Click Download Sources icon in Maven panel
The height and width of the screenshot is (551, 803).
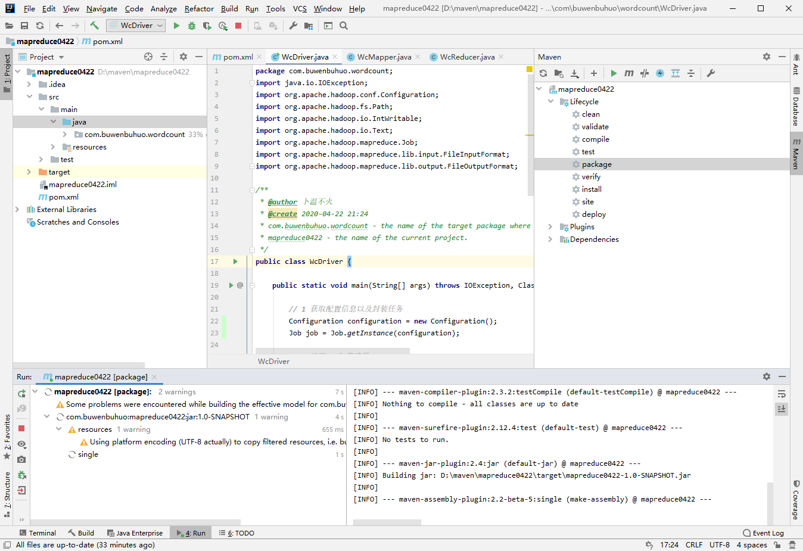tap(574, 73)
